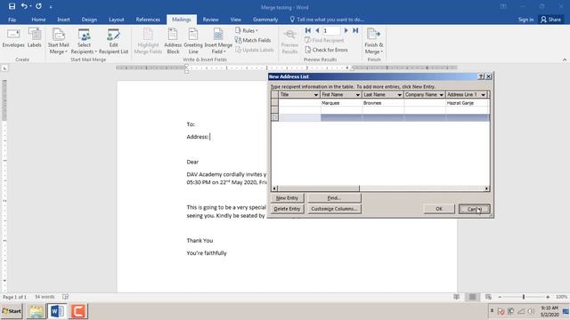Run Check for Errors
570x320 pixels.
327,50
